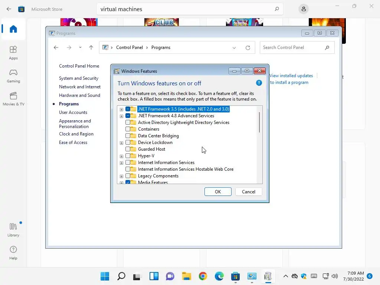Viewport: 380px width, 285px height.
Task: Click the Store search magnifier icon
Action: click(x=277, y=9)
